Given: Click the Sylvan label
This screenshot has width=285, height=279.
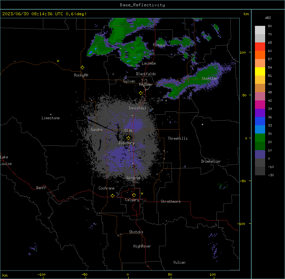Looking at the screenshot, I should (129, 81).
